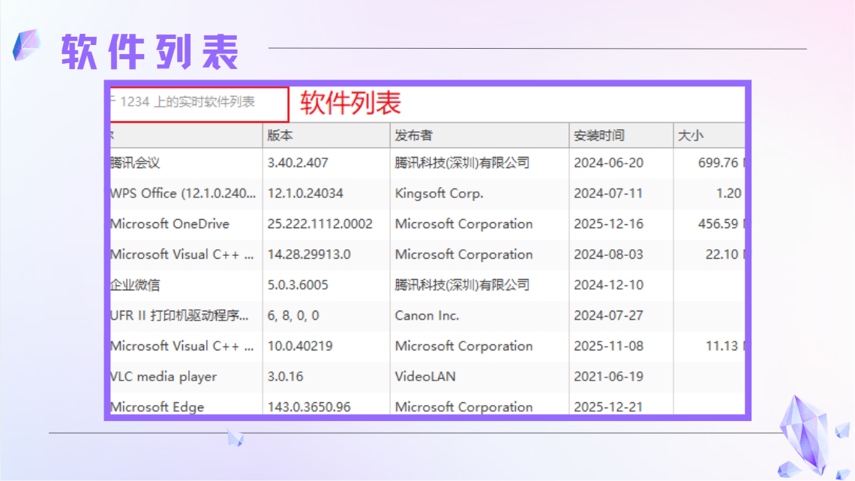The image size is (855, 481).
Task: Select the UFR II 打印机驱动程序 entry
Action: coord(179,315)
